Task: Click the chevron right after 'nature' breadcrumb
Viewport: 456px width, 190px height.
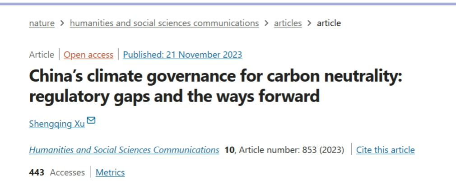Action: click(62, 23)
